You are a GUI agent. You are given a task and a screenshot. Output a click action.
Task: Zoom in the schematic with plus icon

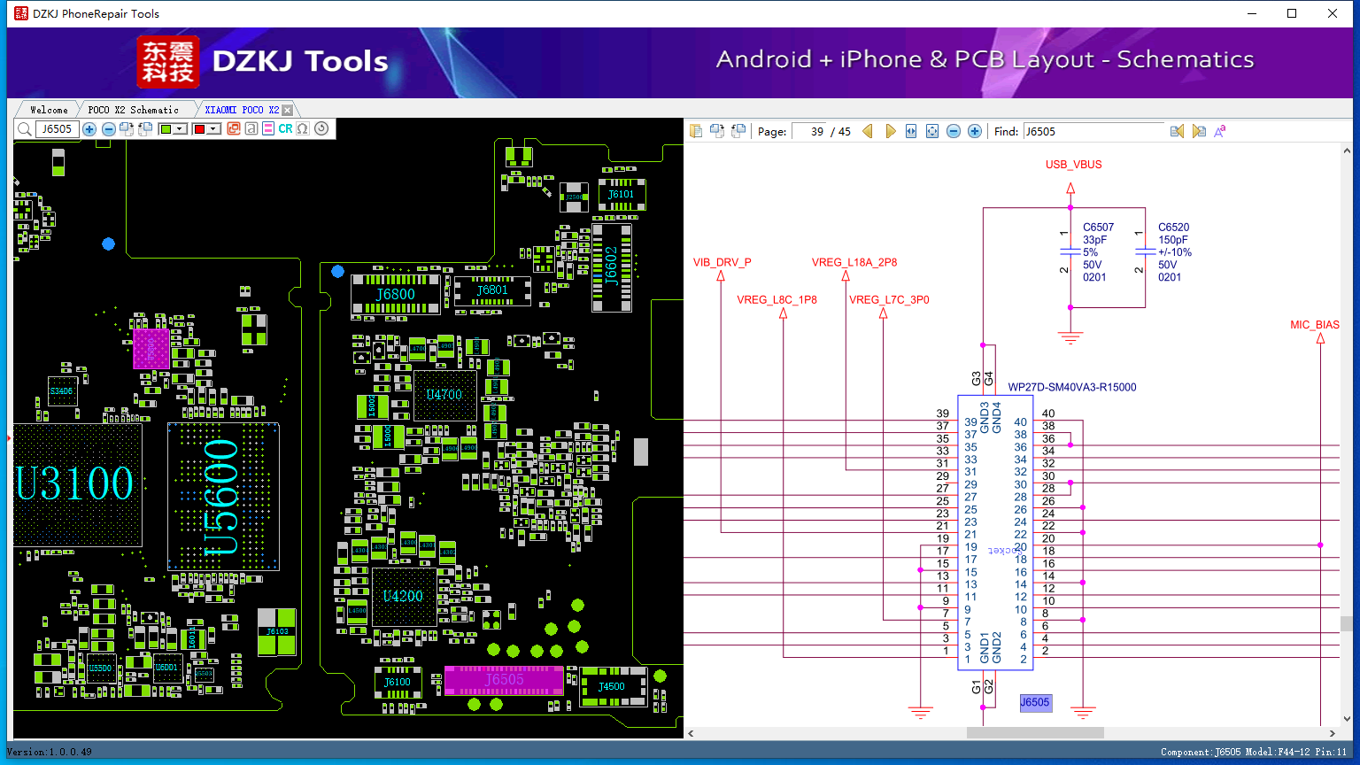[x=975, y=131]
